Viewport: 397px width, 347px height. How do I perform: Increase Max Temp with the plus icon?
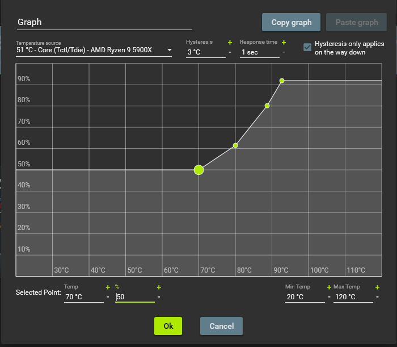378,287
